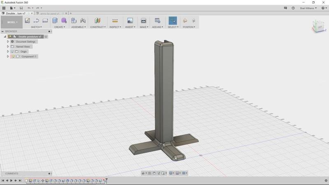Screen dimensions: 329x185
Task: Select the Add-Ins scripts icon
Action: tap(158, 21)
